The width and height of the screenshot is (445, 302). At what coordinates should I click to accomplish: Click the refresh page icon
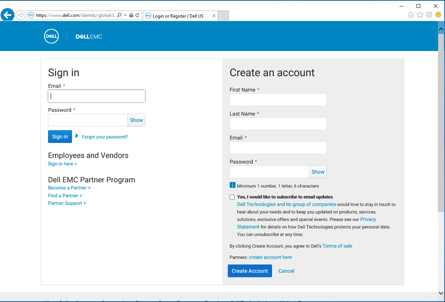[x=138, y=15]
